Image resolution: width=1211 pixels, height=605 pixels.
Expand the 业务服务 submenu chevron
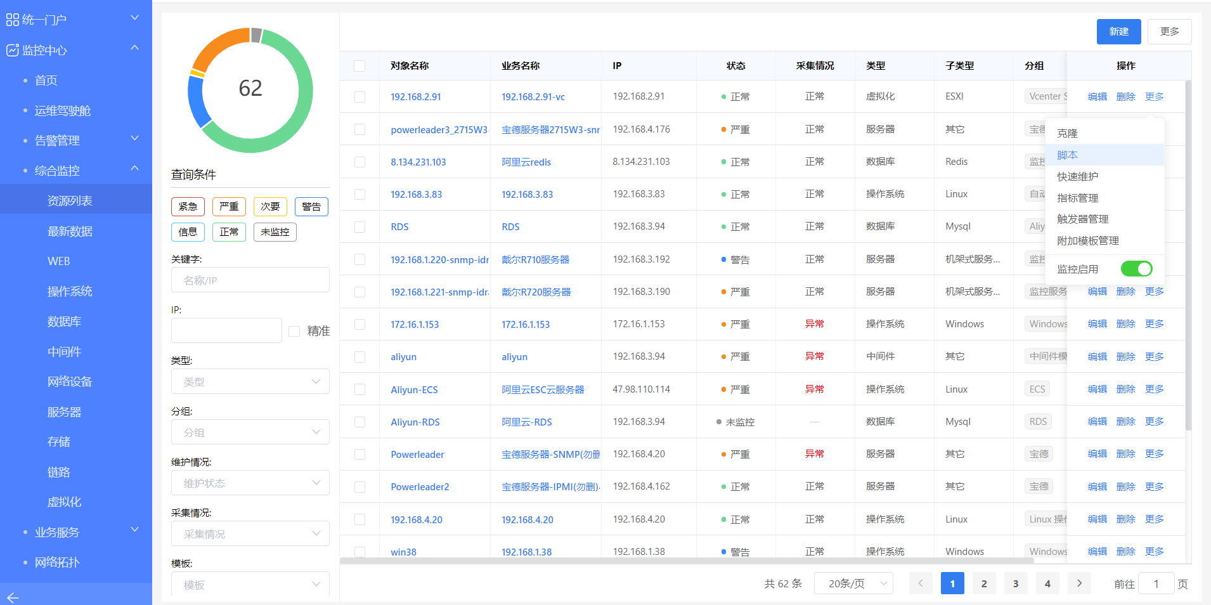[x=134, y=530]
